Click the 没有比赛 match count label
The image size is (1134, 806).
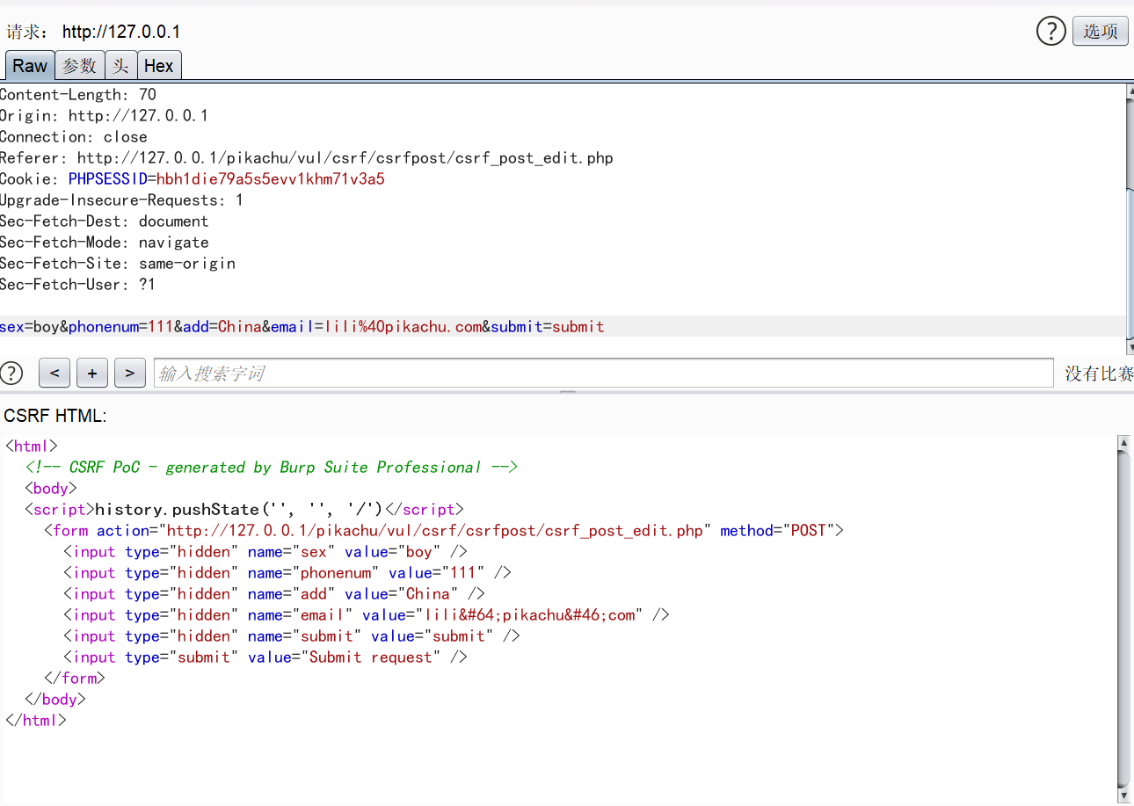pyautogui.click(x=1099, y=374)
